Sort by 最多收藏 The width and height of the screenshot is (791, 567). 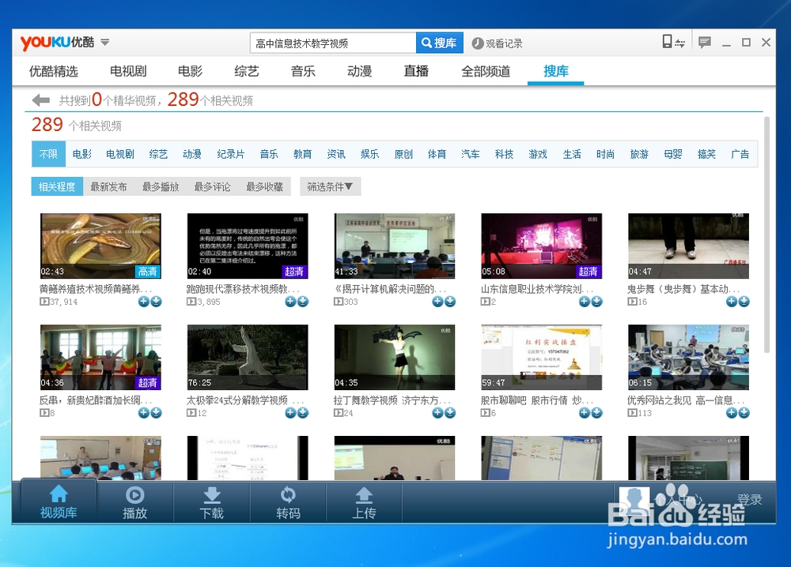[x=264, y=187]
